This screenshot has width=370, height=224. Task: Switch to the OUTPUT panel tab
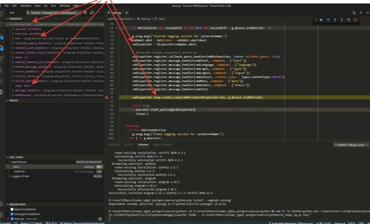pos(129,145)
